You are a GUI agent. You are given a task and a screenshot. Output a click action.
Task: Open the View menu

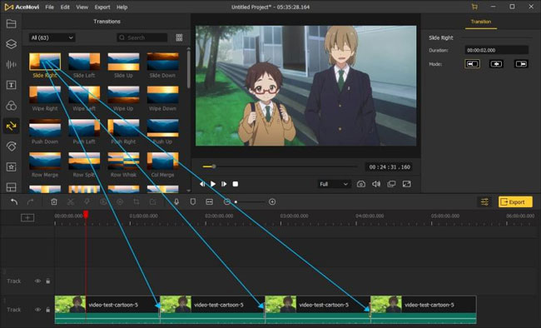[x=82, y=7]
